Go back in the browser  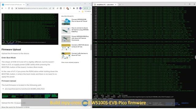(2, 8)
